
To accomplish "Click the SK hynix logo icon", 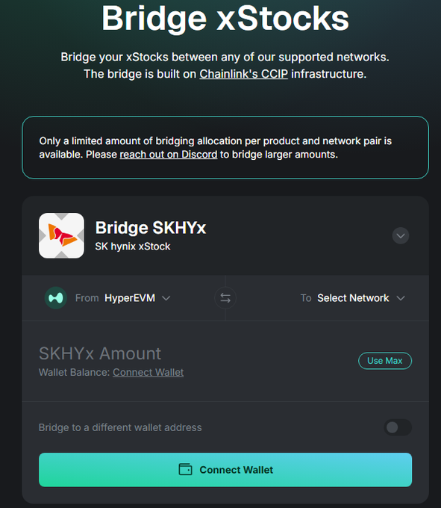I will click(61, 235).
